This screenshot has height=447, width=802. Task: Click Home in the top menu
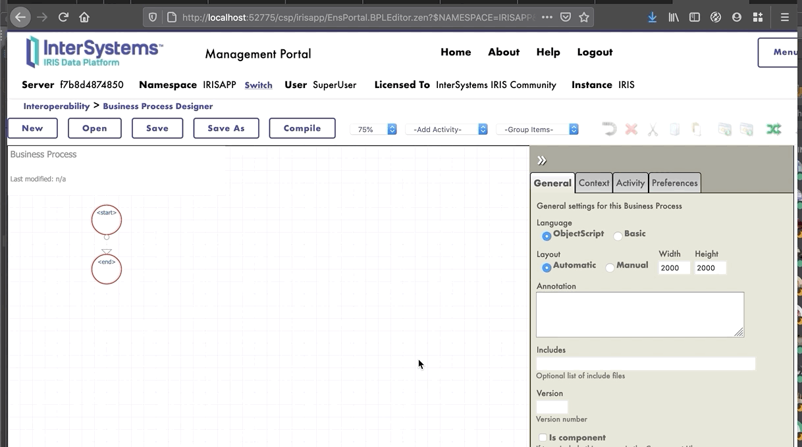point(456,52)
